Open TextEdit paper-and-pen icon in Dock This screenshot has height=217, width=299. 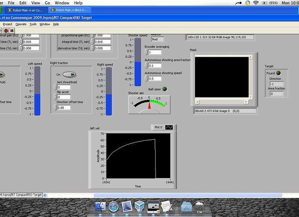click(167, 206)
